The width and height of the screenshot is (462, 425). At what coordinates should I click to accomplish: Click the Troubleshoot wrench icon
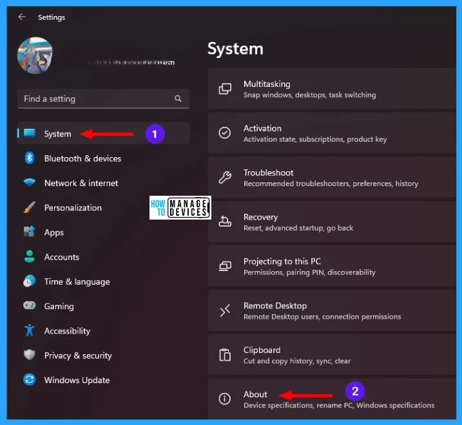(x=225, y=177)
